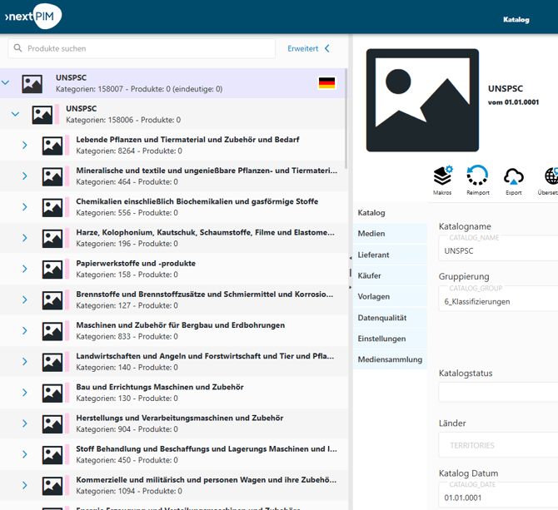Viewport: 558px width, 510px height.
Task: Collapse the top UNSPSC catalog node
Action: [x=5, y=83]
